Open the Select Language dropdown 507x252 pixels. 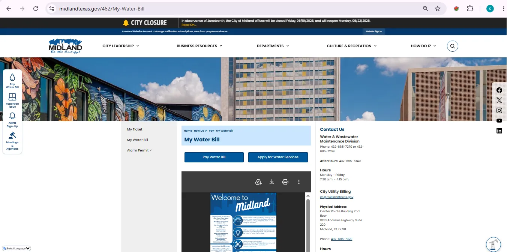coord(16,248)
